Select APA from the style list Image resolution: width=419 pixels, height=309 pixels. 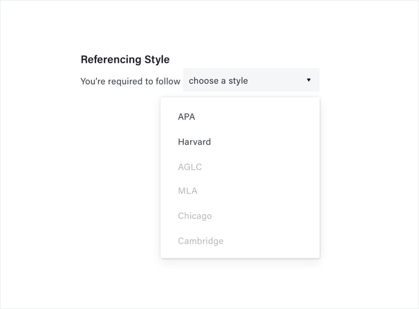pos(186,117)
